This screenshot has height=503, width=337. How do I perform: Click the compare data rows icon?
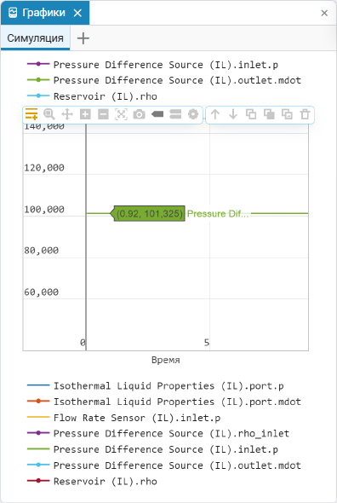coord(175,114)
